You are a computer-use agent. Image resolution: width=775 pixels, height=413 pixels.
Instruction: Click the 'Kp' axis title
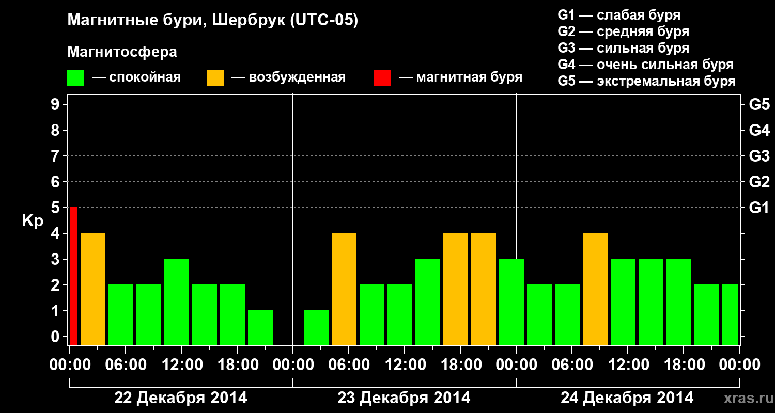(x=33, y=222)
